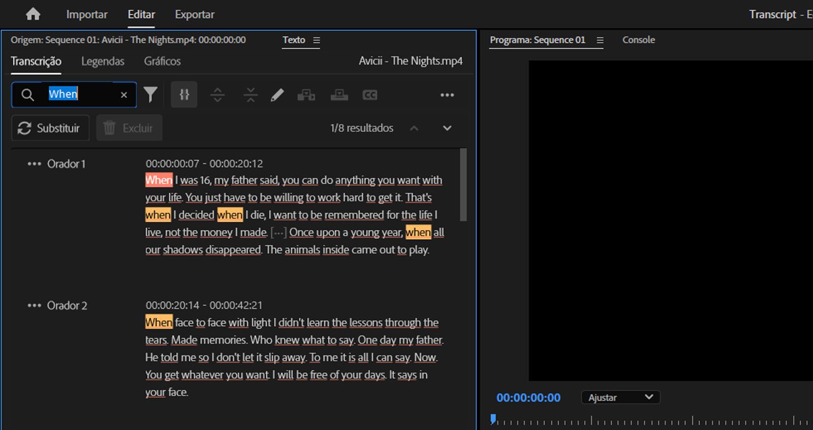Click the 1/8 resultados counter
This screenshot has width=813, height=430.
coord(362,128)
